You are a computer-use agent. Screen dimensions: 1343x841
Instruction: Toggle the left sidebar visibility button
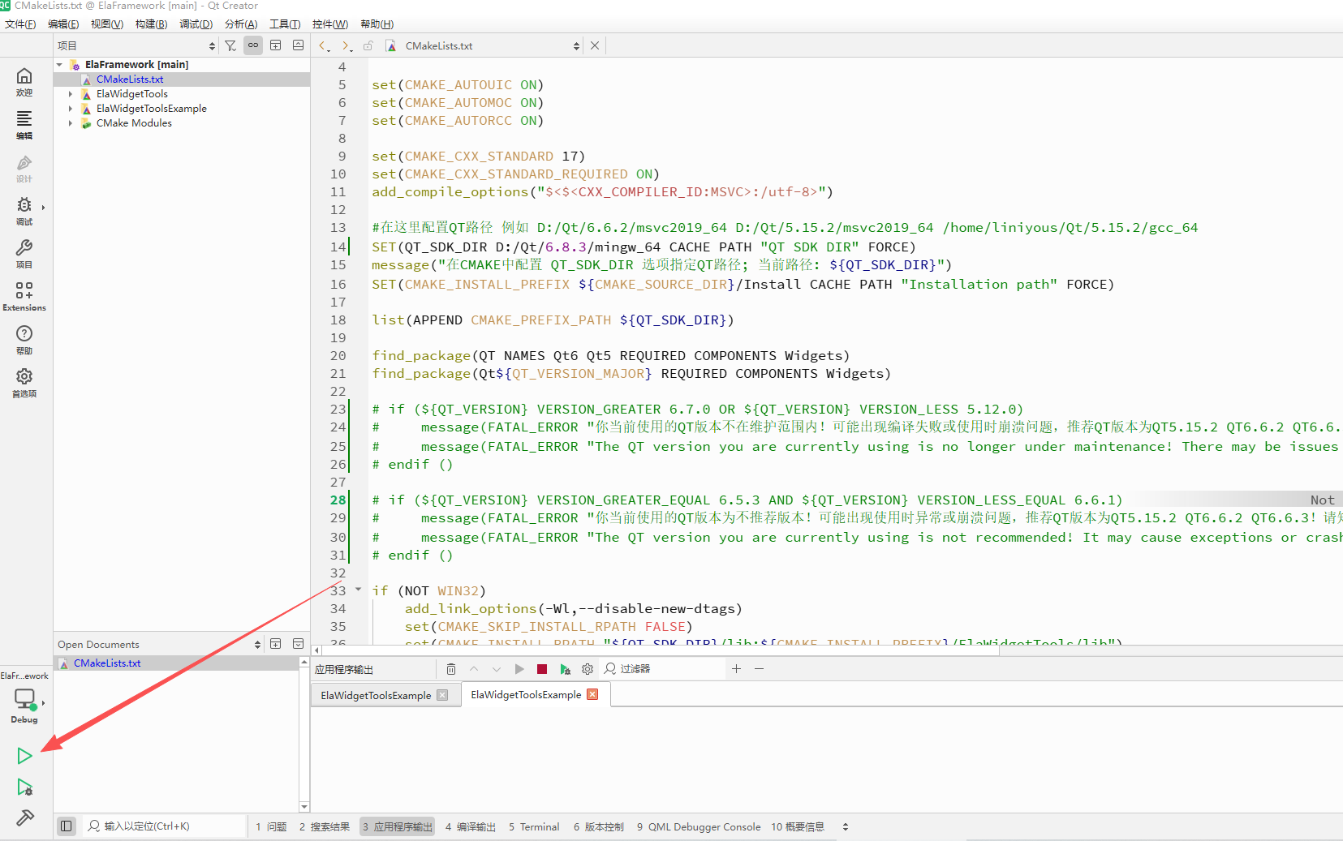[x=67, y=826]
